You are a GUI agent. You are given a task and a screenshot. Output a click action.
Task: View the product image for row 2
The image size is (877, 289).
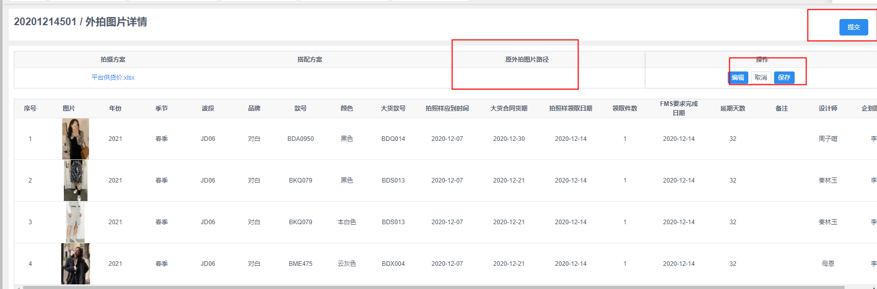click(76, 180)
